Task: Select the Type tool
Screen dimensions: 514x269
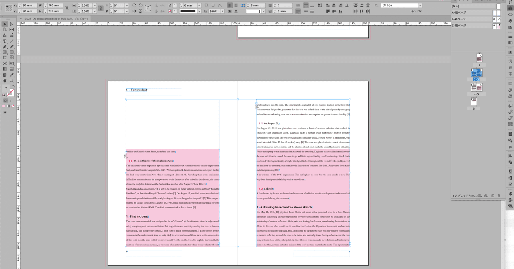Action: [5, 41]
